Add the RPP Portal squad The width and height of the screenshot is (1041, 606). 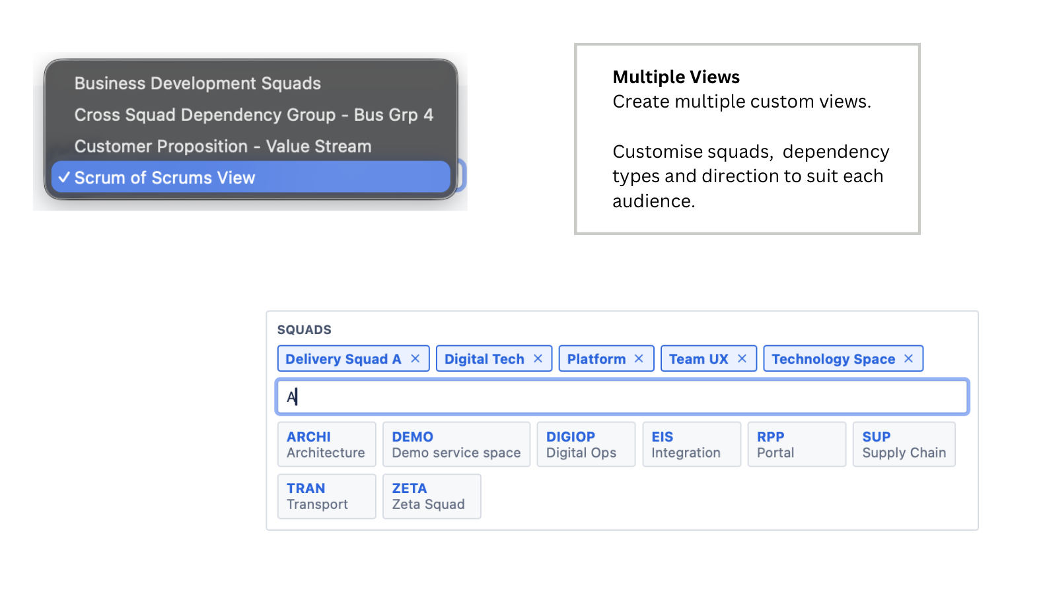797,444
